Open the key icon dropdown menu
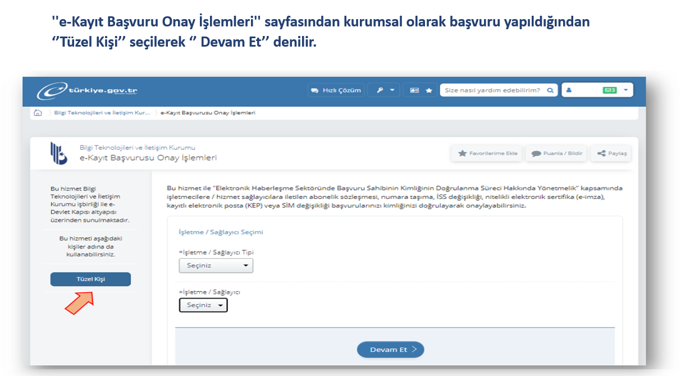 (383, 90)
